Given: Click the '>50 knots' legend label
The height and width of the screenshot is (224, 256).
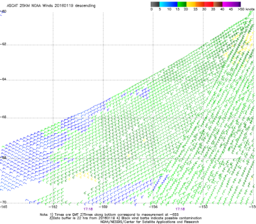Looking at the screenshot, I should tap(246, 9).
